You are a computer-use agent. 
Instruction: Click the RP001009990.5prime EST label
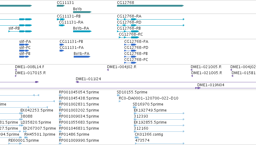coord(79,141)
